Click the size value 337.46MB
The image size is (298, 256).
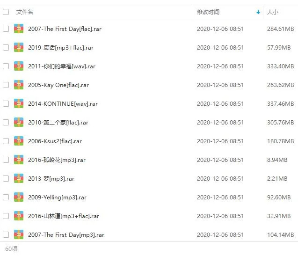281,103
